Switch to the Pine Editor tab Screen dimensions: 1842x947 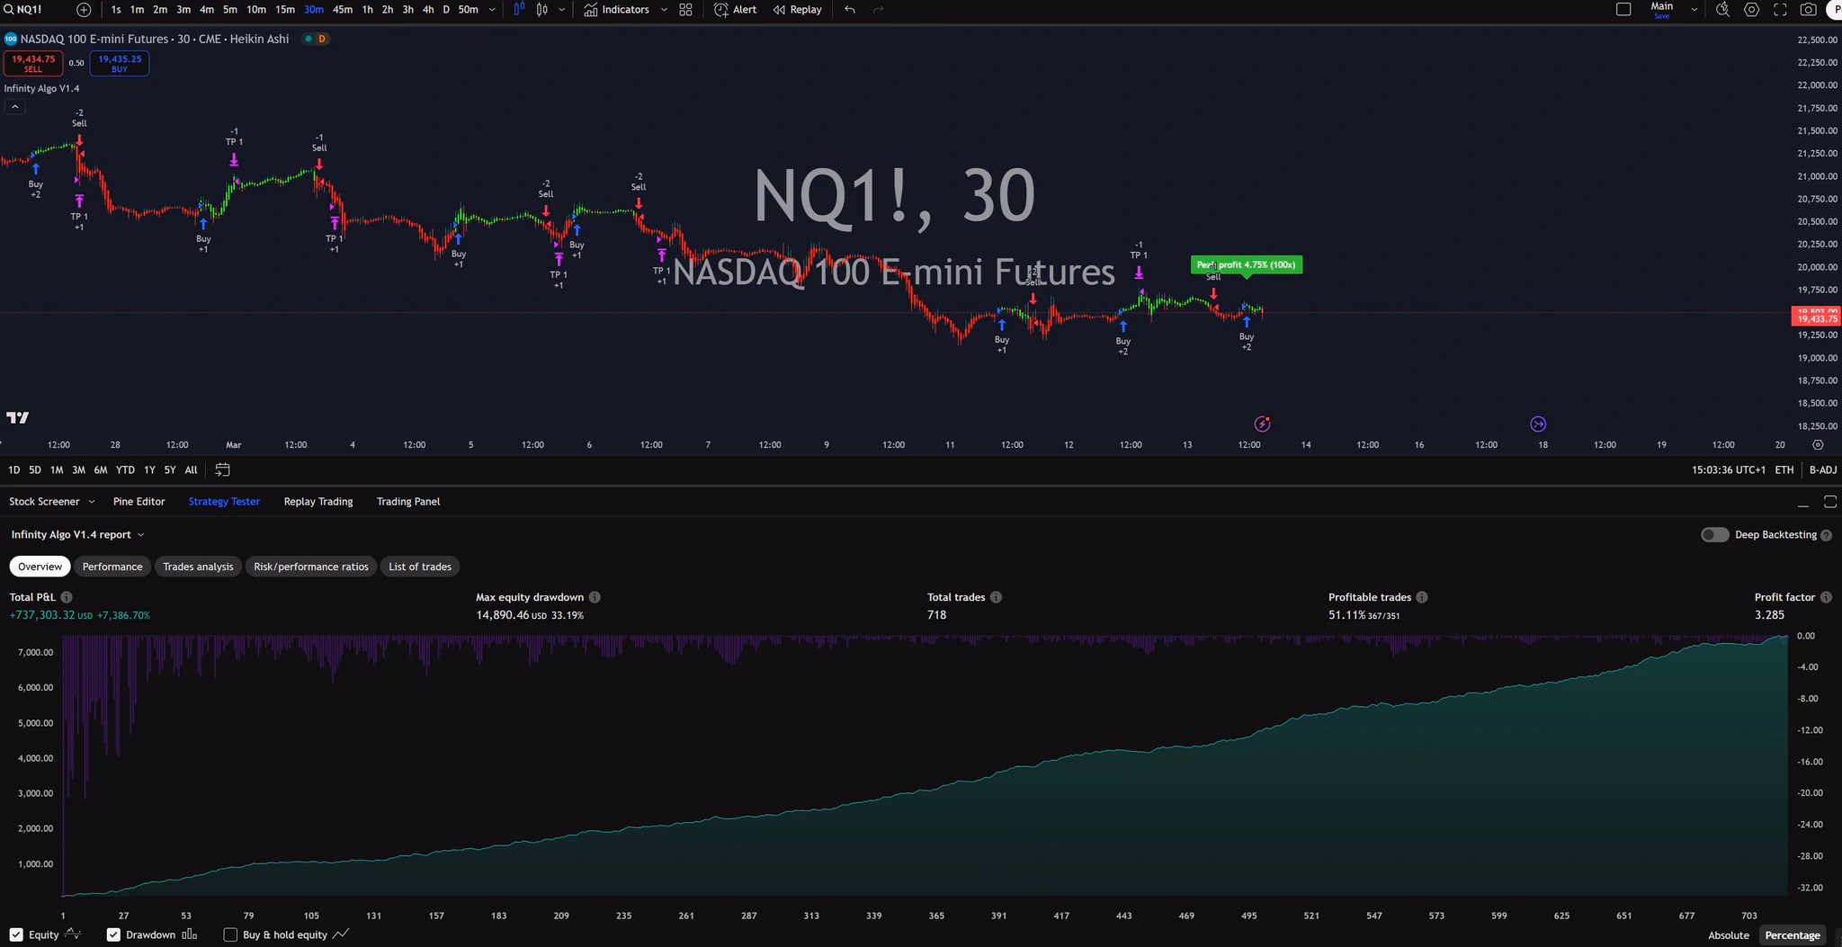tap(139, 502)
